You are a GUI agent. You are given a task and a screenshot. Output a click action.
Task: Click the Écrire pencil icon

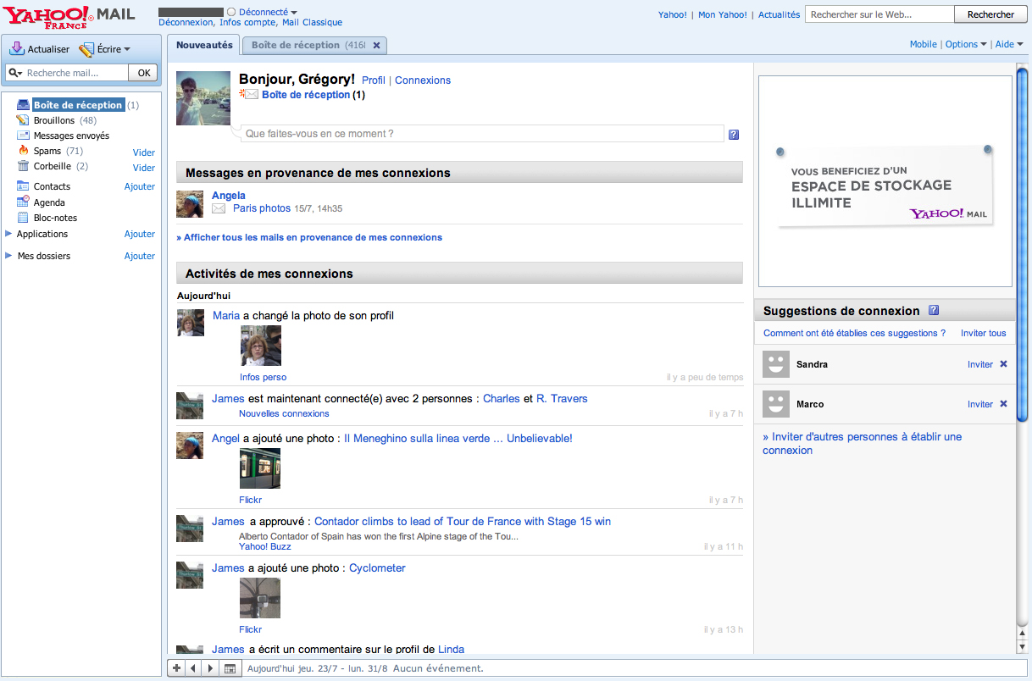coord(86,50)
